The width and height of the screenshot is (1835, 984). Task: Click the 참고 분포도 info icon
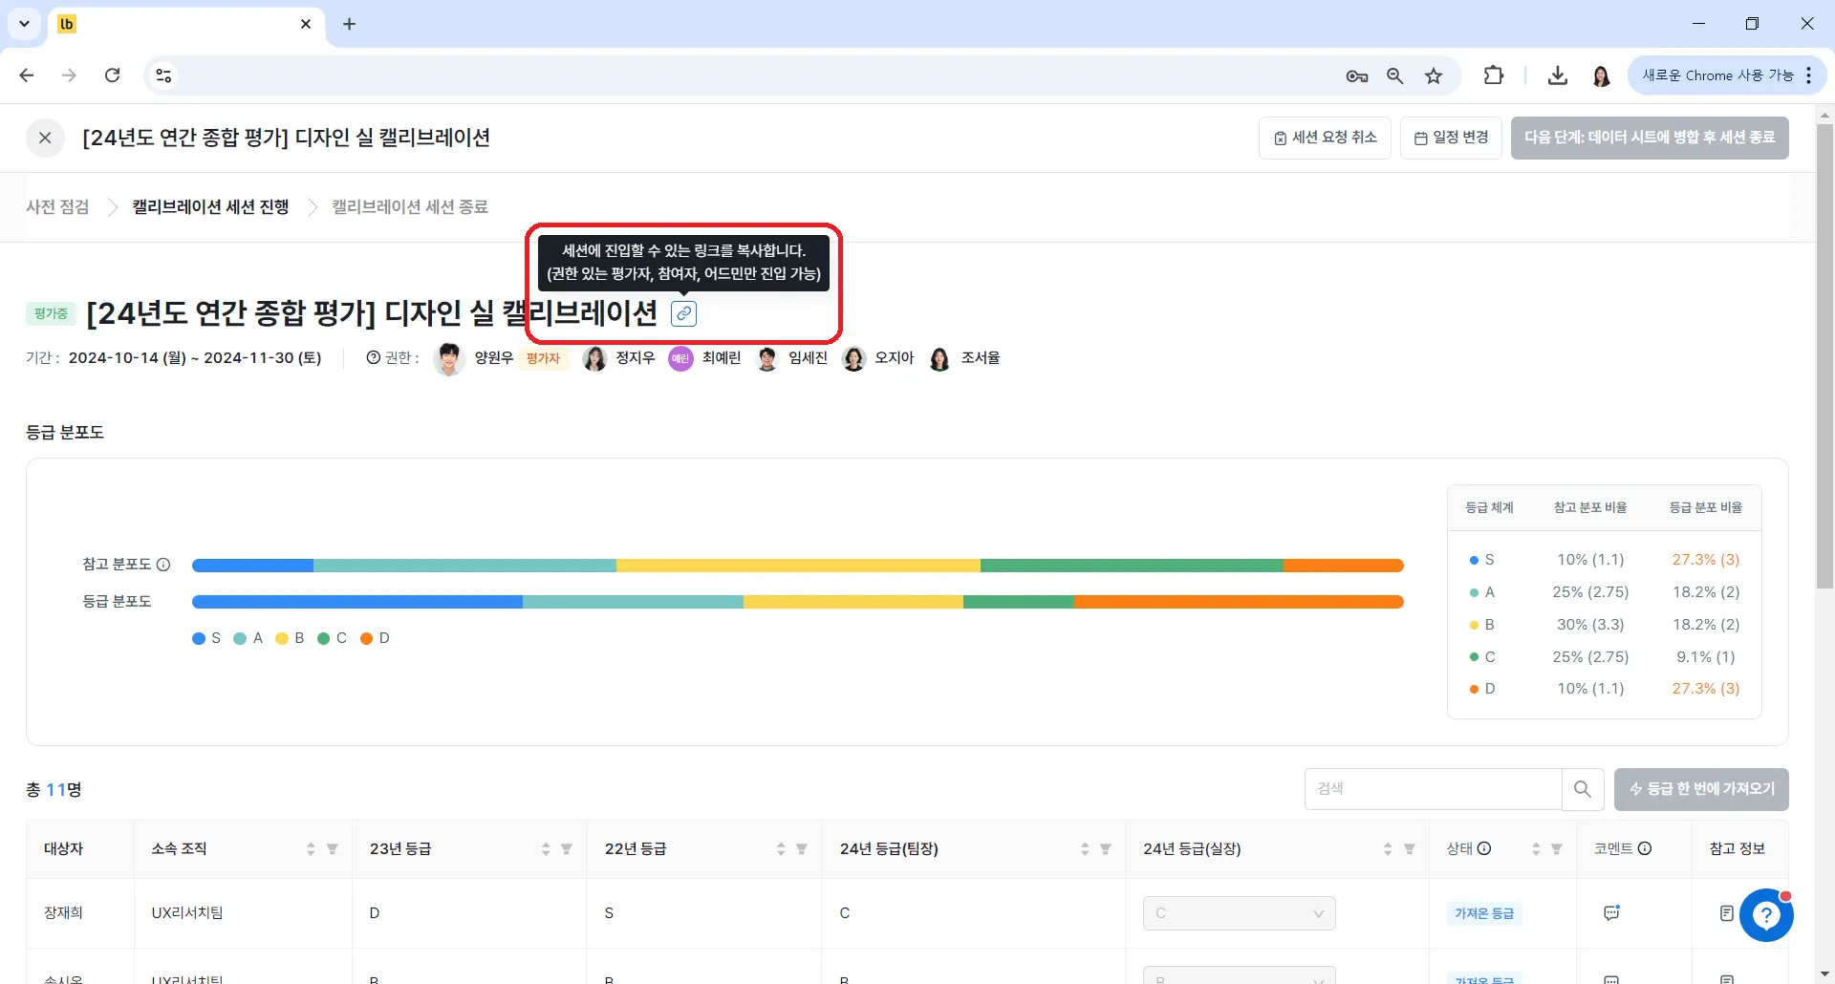(x=163, y=565)
